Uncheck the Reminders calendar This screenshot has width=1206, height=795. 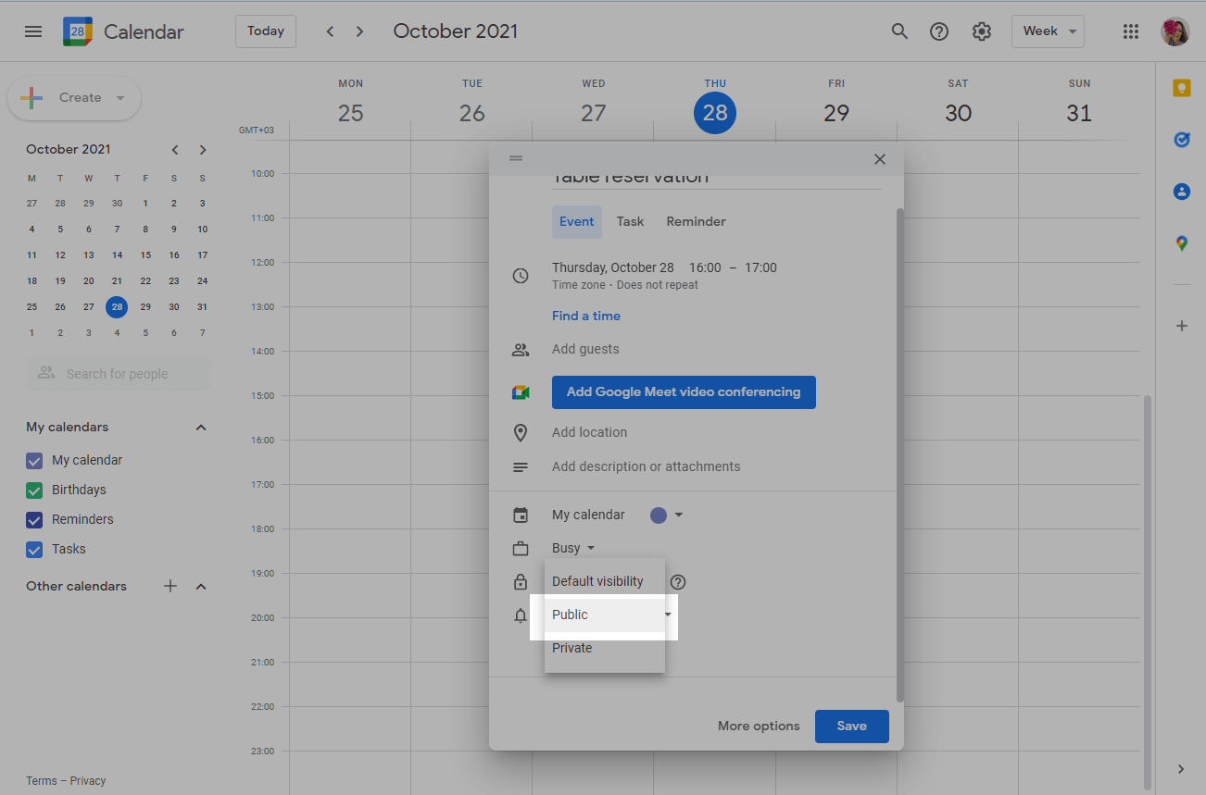click(34, 520)
